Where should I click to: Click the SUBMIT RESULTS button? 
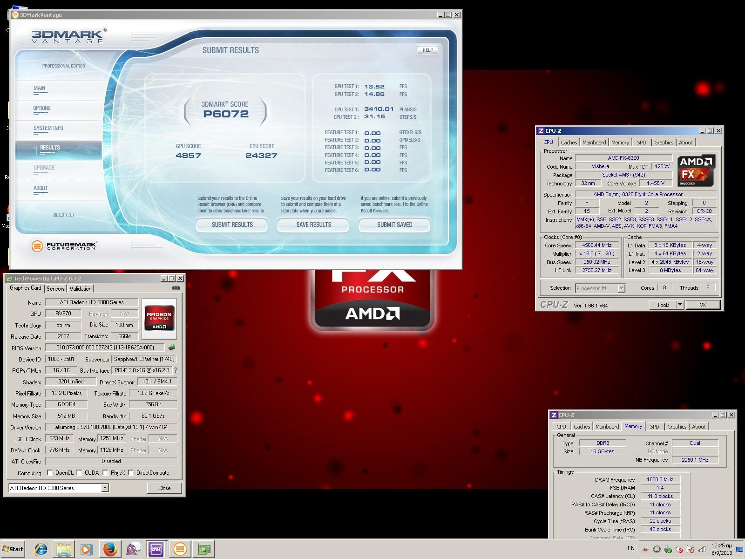click(232, 225)
